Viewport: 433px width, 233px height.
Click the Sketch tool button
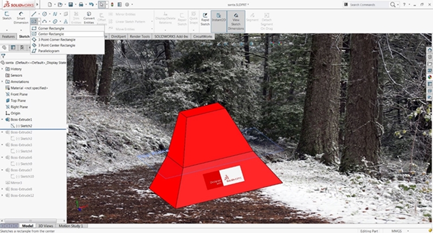click(7, 16)
